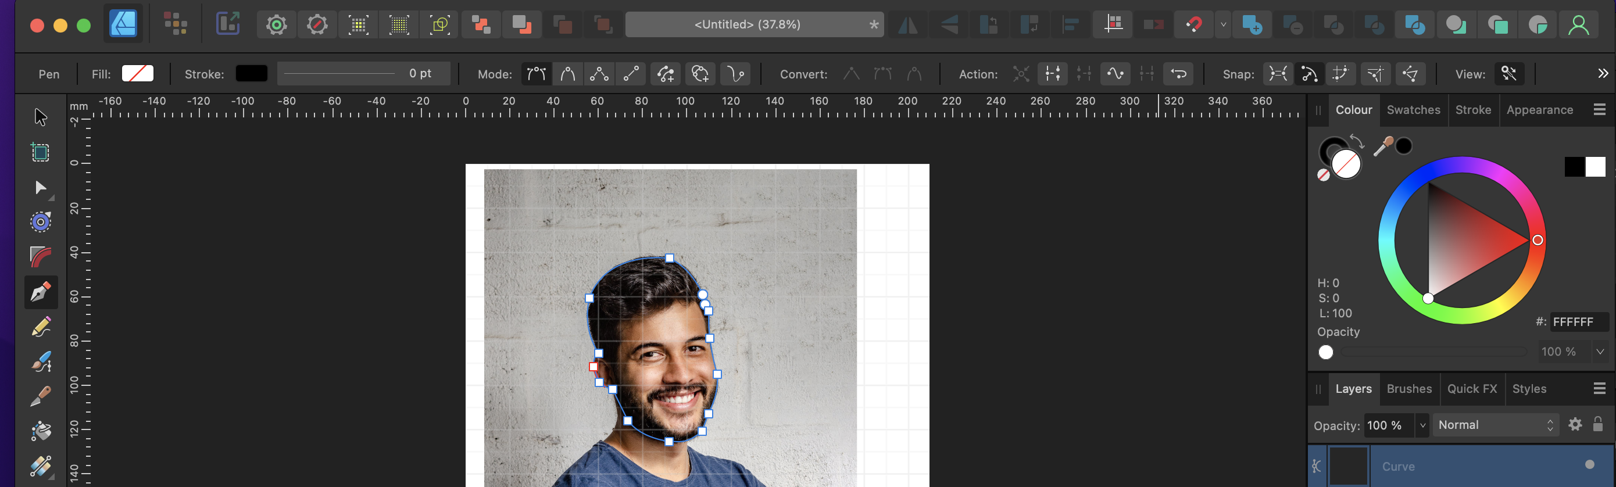Click the Xor boolean operation
This screenshot has width=1616, height=487.
pyautogui.click(x=1375, y=24)
